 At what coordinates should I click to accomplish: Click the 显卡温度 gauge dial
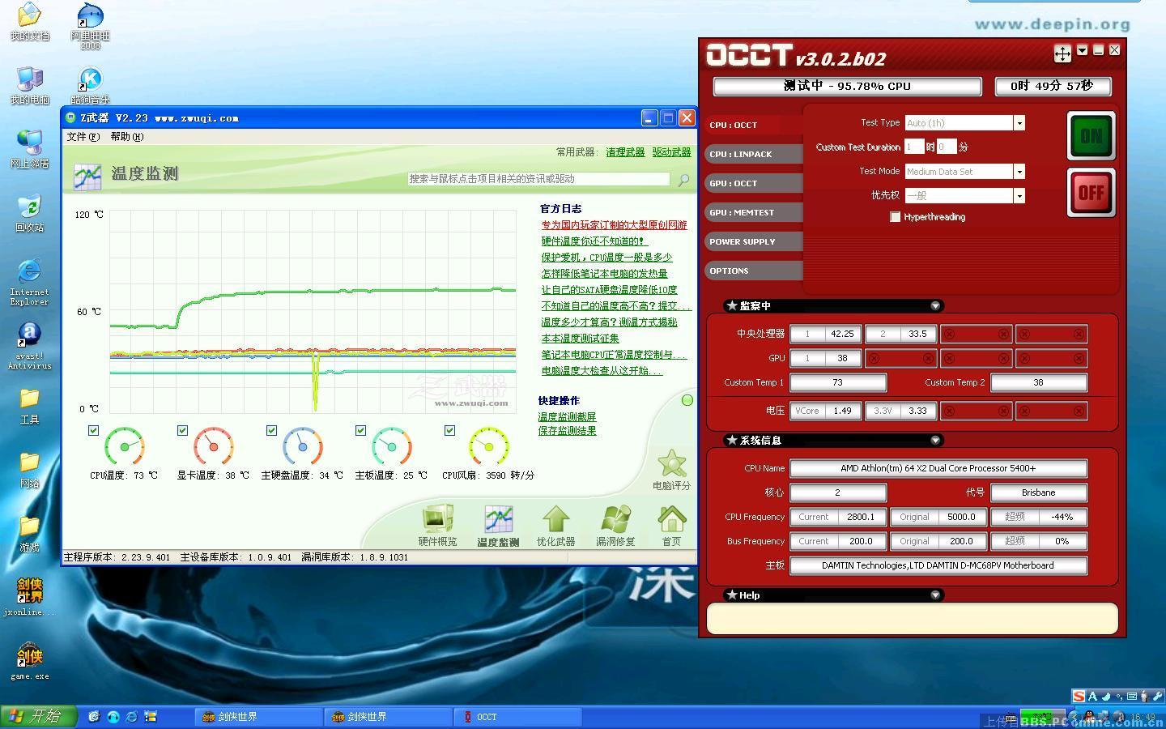214,446
